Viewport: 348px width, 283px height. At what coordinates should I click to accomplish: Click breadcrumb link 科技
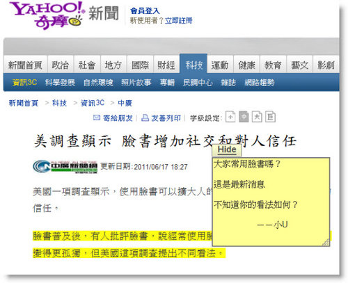click(x=59, y=103)
